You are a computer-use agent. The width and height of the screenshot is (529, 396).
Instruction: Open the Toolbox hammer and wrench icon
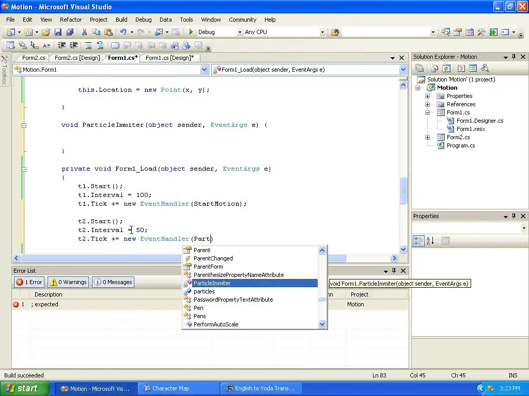[481, 32]
